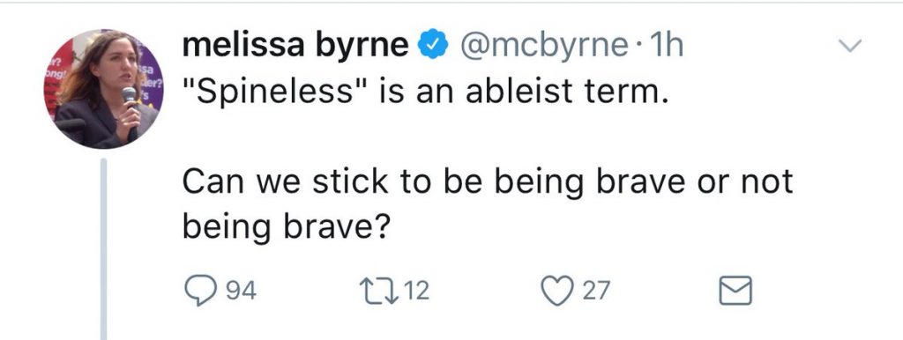
Task: Retweet melissa byrne's tweet
Action: click(x=373, y=291)
